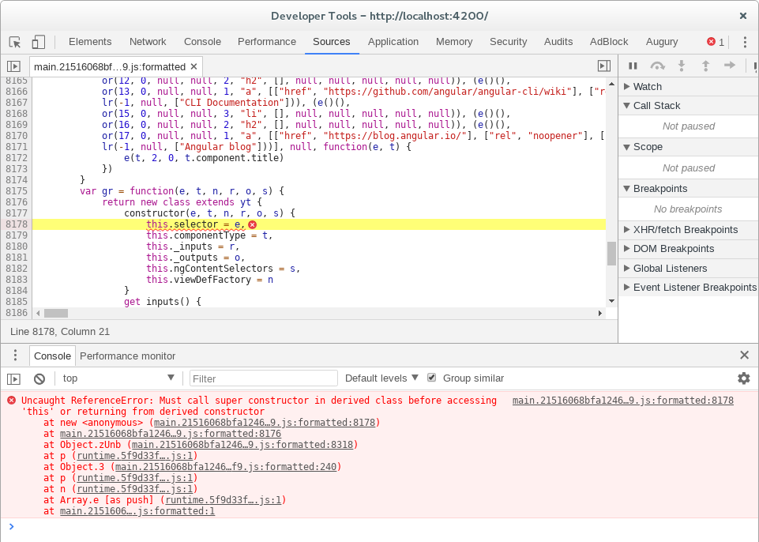
Task: Open the Performance tab
Action: [267, 42]
